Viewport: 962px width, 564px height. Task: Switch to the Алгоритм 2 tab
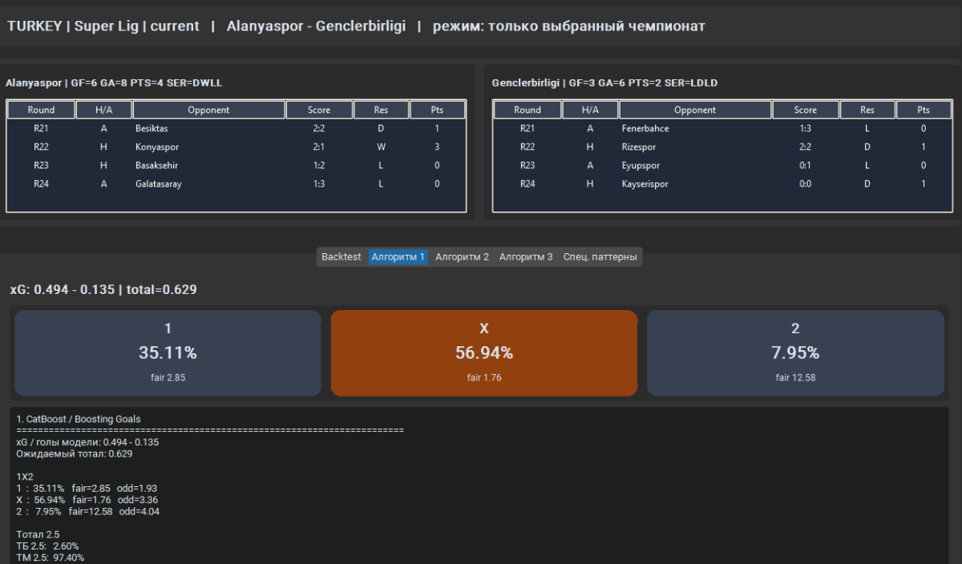point(462,257)
